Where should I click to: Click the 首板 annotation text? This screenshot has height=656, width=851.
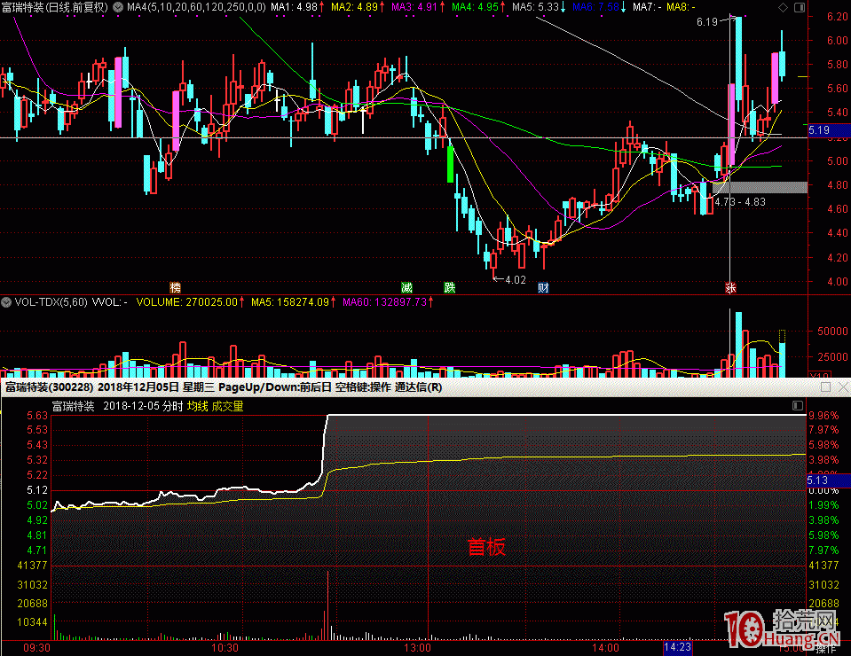(x=486, y=547)
